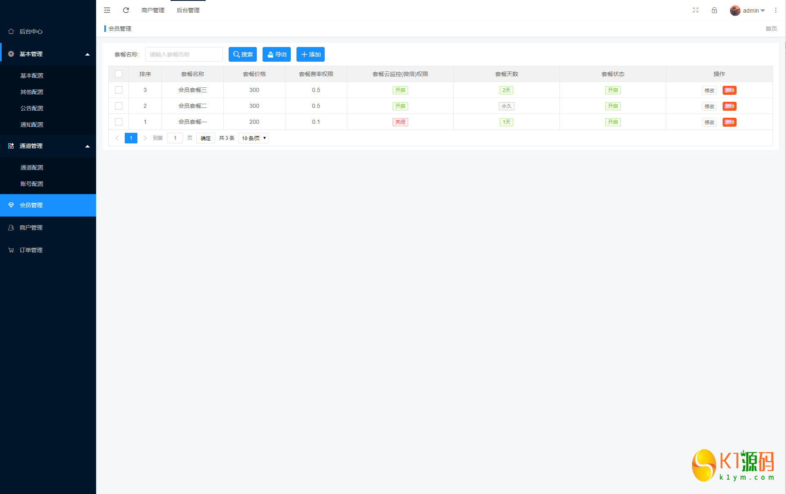The width and height of the screenshot is (786, 494).
Task: Click the red 关闭 status tag
Action: [400, 122]
